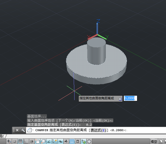Image resolution: width=166 pixels, height=144 pixels.
Task: Click 指定基面倒角距离或 history line
Action: [59, 125]
